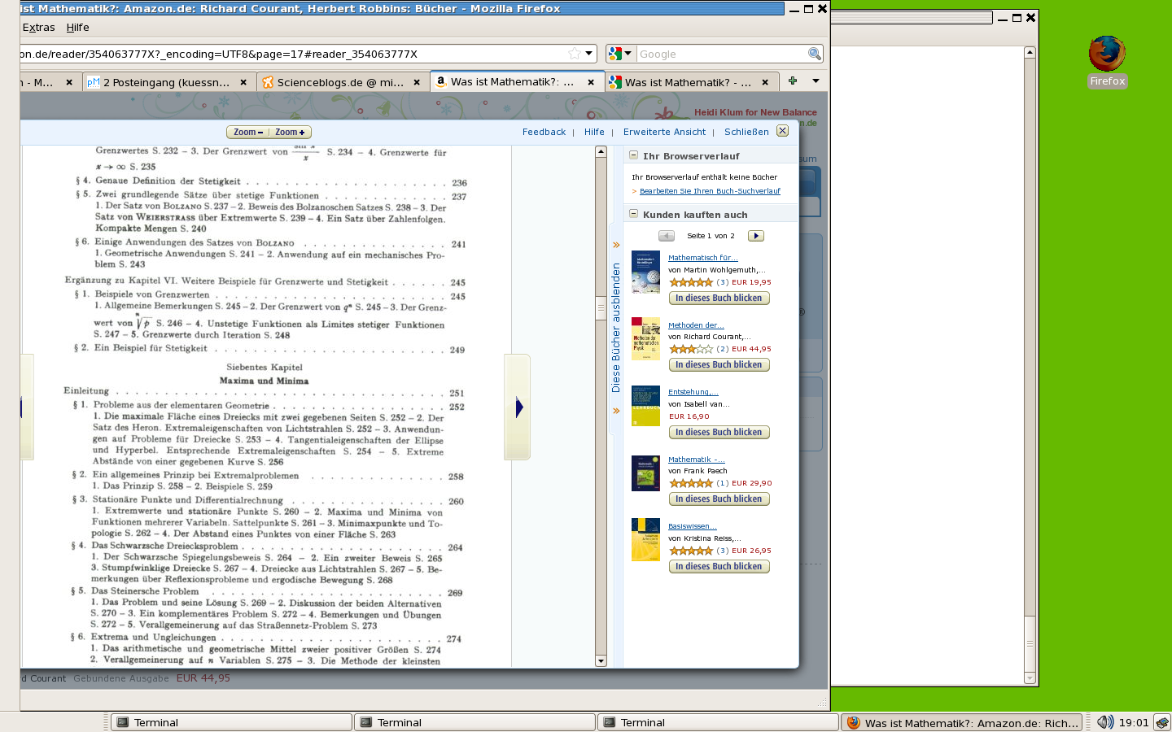The width and height of the screenshot is (1172, 732).
Task: Advance Kunden kauften auch to Seite 2
Action: [x=755, y=236]
